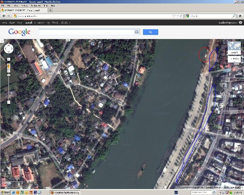The height and width of the screenshot is (195, 244).
Task: Expand the Google bar 'more' dropdown
Action: pyautogui.click(x=65, y=23)
